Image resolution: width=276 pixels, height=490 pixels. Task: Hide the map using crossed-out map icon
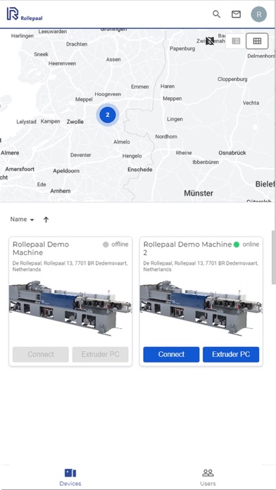pyautogui.click(x=210, y=41)
